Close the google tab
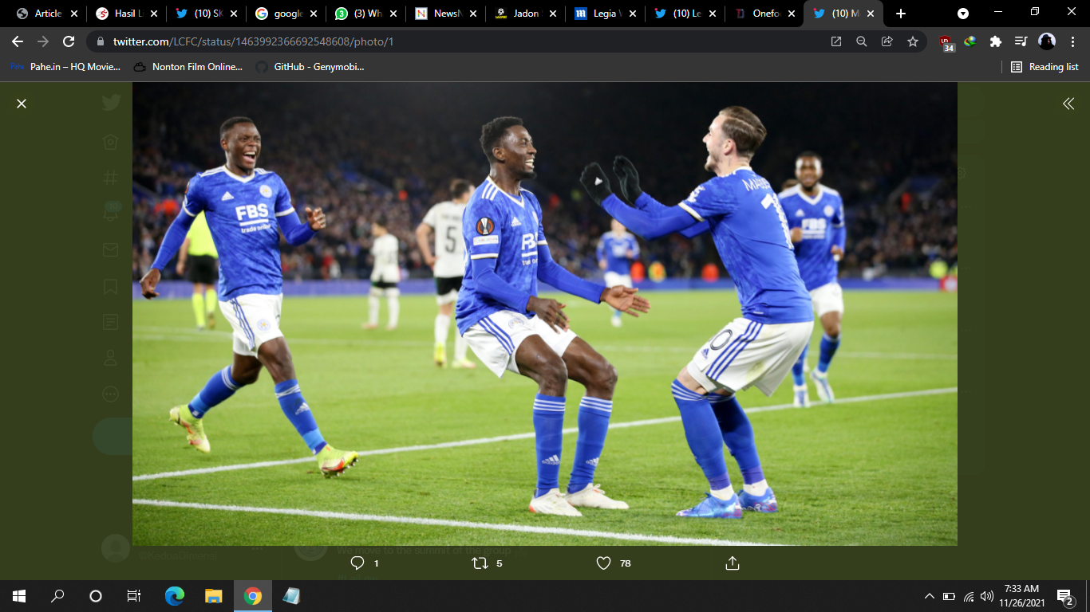Screen dimensions: 1090x612 tap(313, 14)
